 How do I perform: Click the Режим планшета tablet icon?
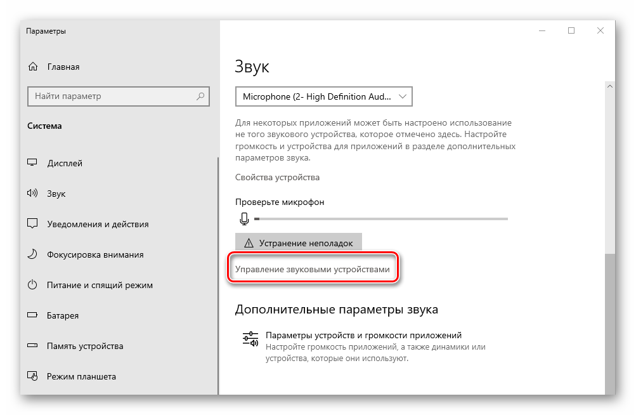pos(32,376)
